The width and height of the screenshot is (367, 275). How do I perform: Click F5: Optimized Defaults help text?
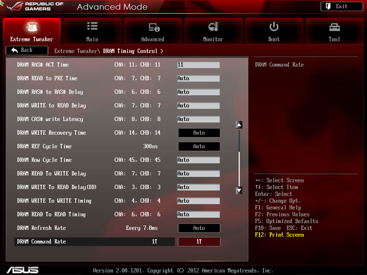(x=286, y=221)
